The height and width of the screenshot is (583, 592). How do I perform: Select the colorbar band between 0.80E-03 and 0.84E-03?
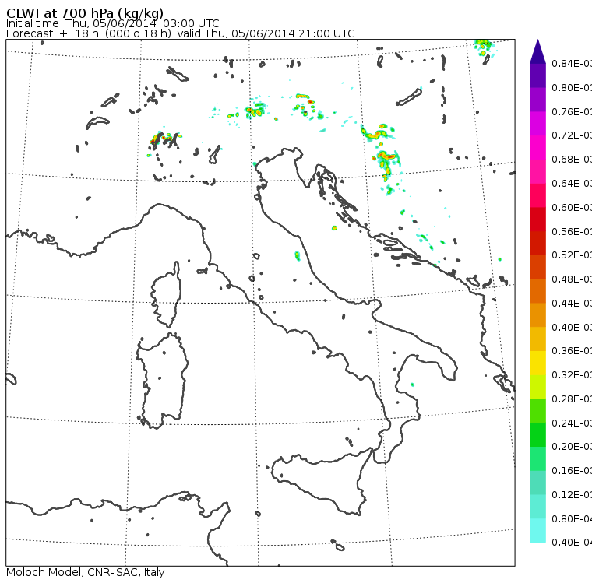(537, 76)
